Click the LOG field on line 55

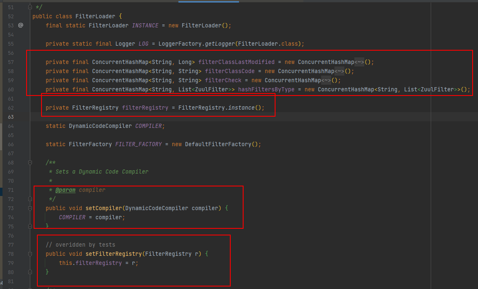click(x=143, y=44)
